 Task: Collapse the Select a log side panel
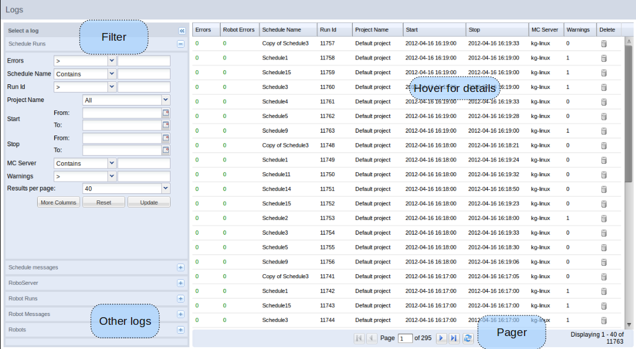(182, 31)
